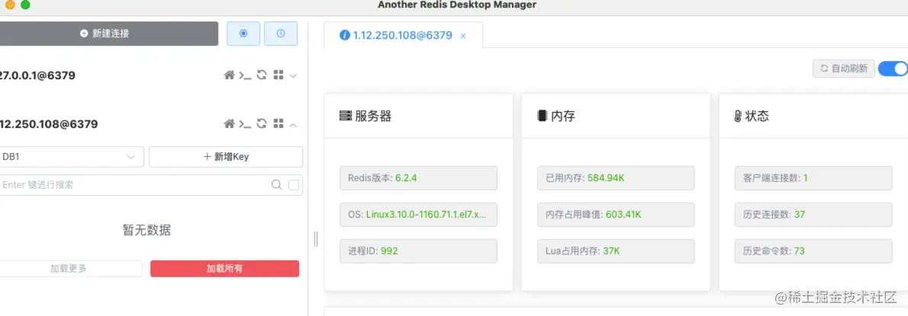Click the 自动刷新 label button
The image size is (908, 316).
point(844,69)
